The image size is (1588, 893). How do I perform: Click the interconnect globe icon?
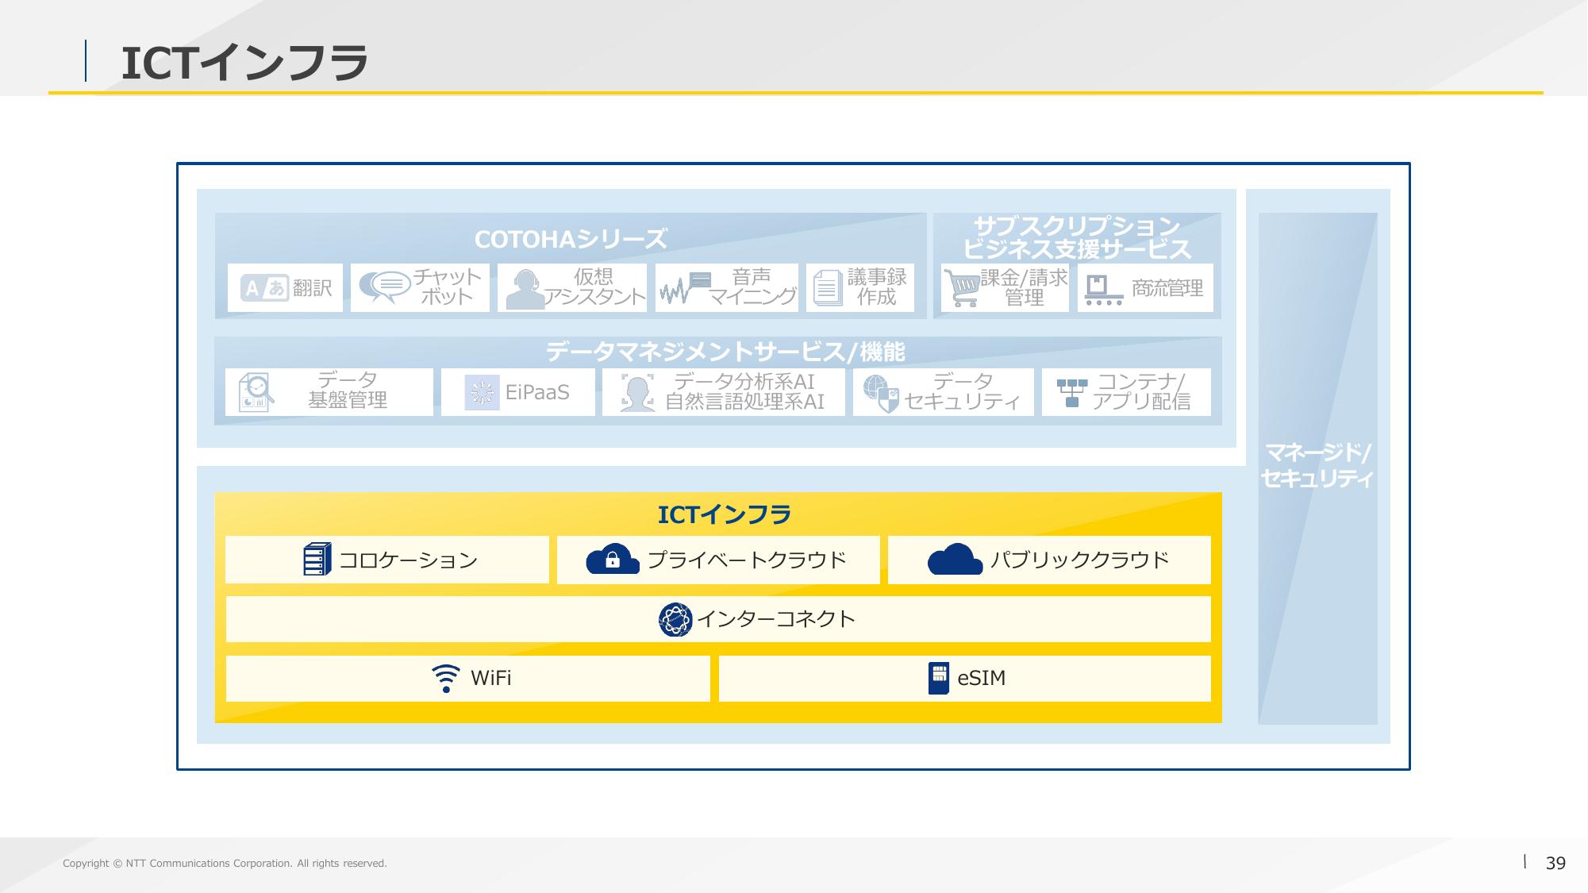click(675, 619)
